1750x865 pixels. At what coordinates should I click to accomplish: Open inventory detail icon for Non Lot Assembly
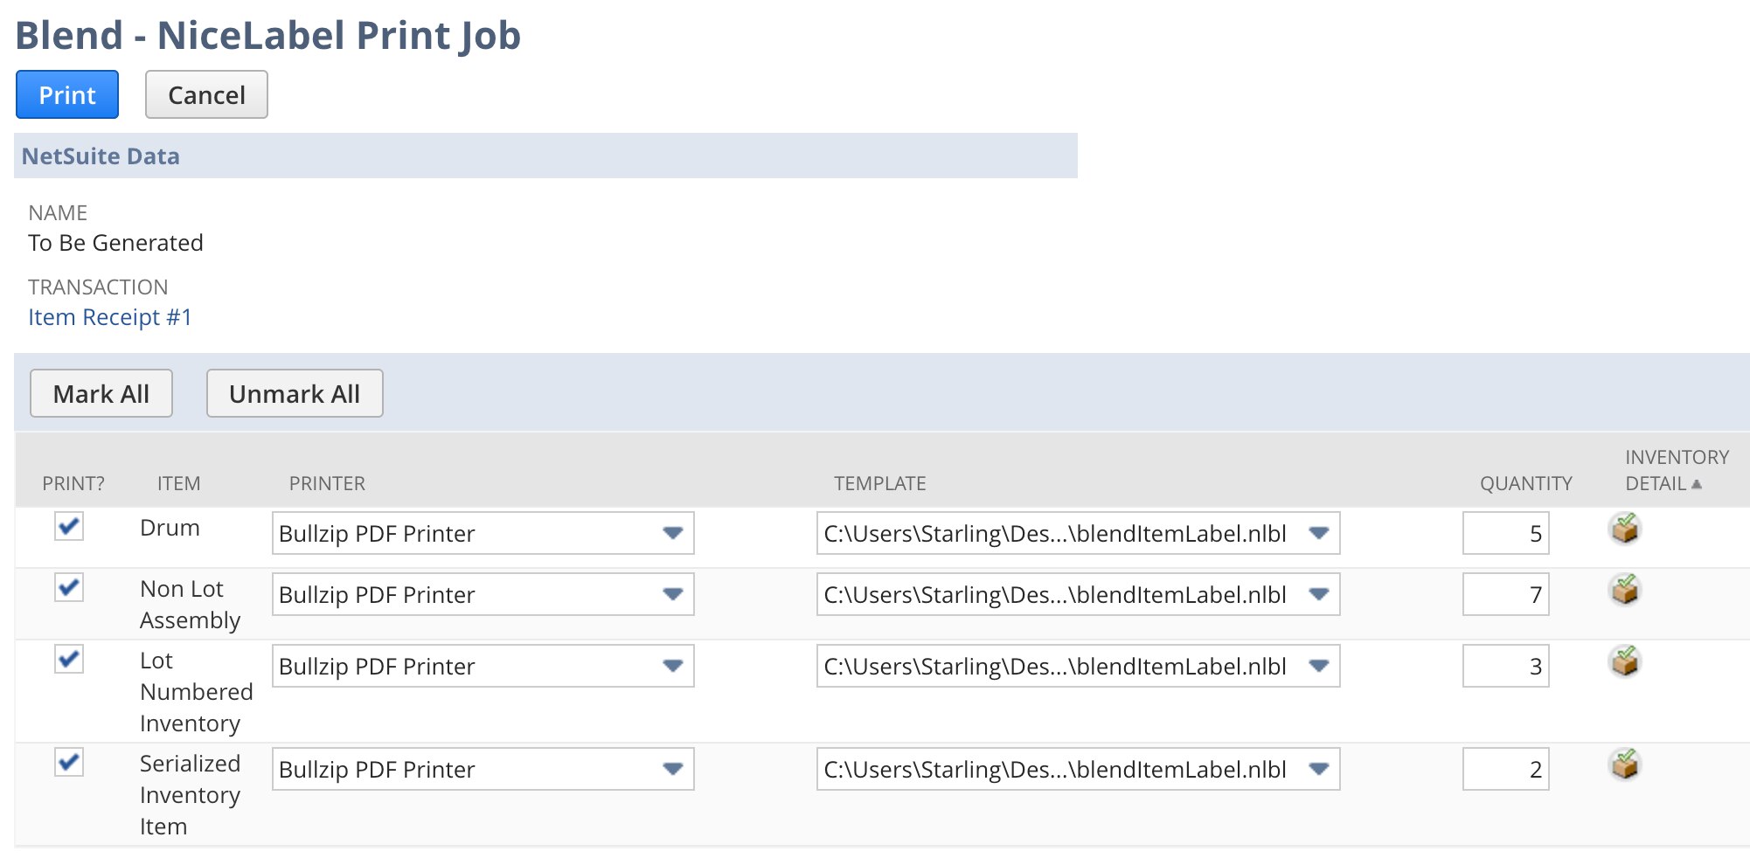[1624, 591]
